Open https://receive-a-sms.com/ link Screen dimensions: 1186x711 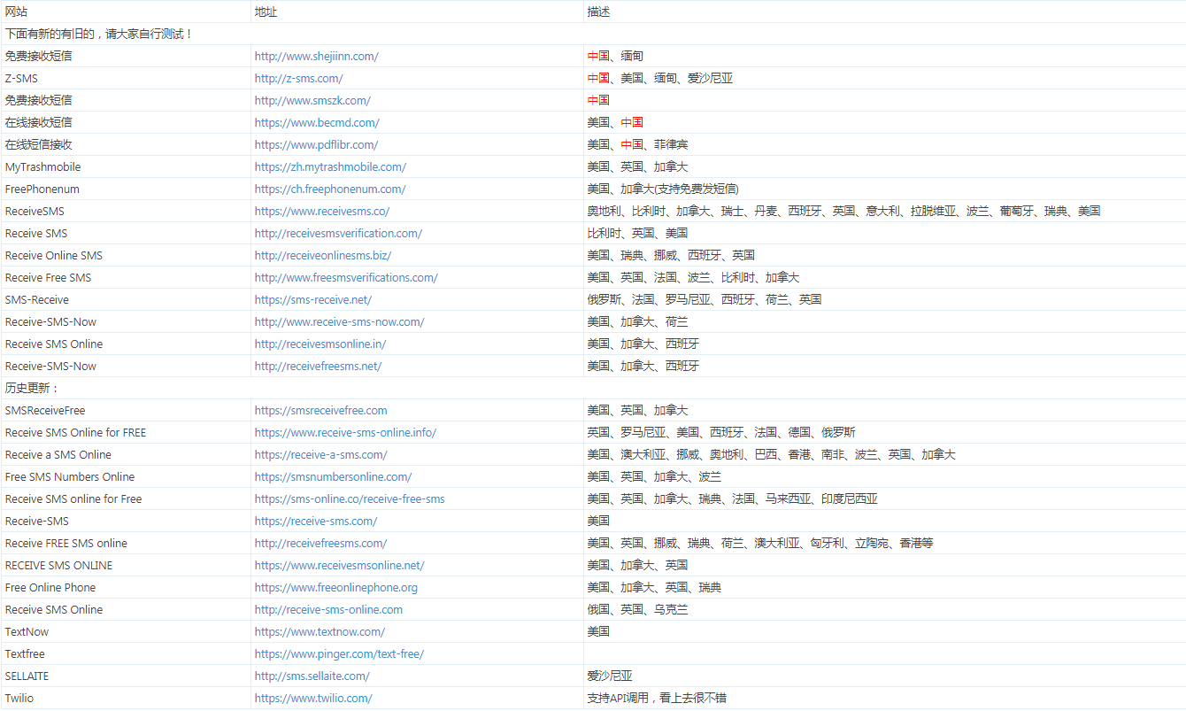coord(320,454)
